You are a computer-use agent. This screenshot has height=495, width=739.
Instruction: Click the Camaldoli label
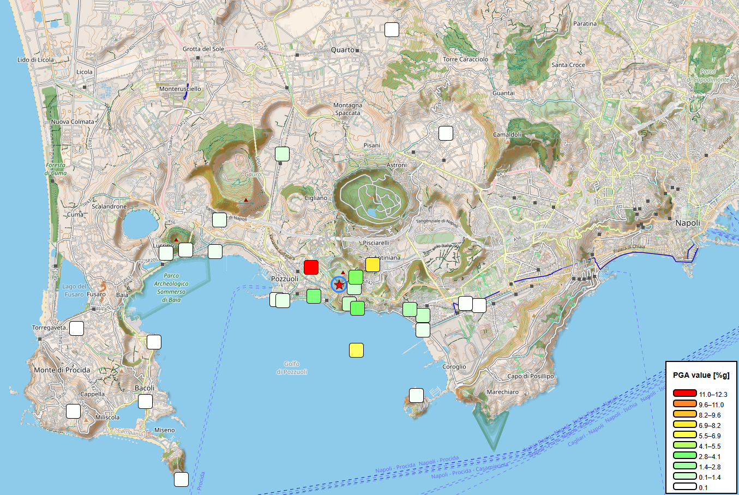point(507,134)
